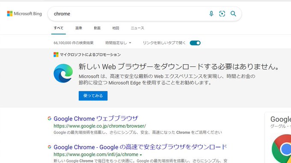Click the magnifying glass search icon

click(233, 14)
